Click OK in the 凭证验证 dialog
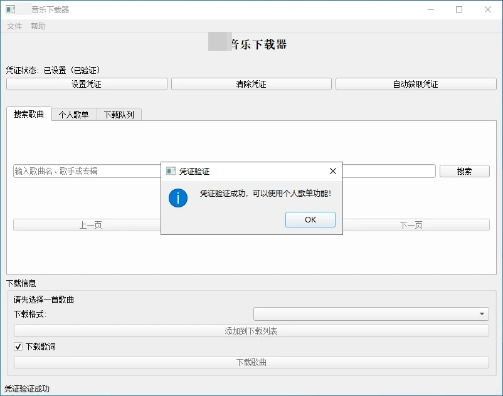Image resolution: width=503 pixels, height=396 pixels. point(310,219)
